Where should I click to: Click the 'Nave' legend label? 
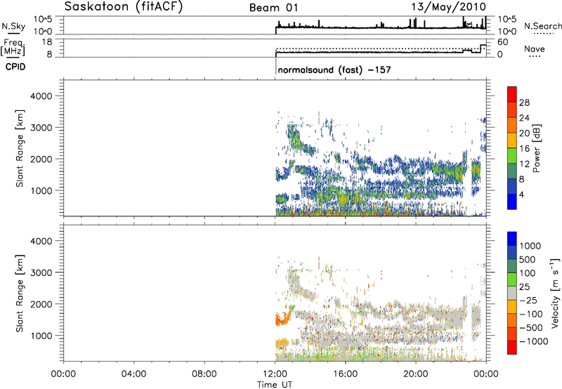[535, 48]
